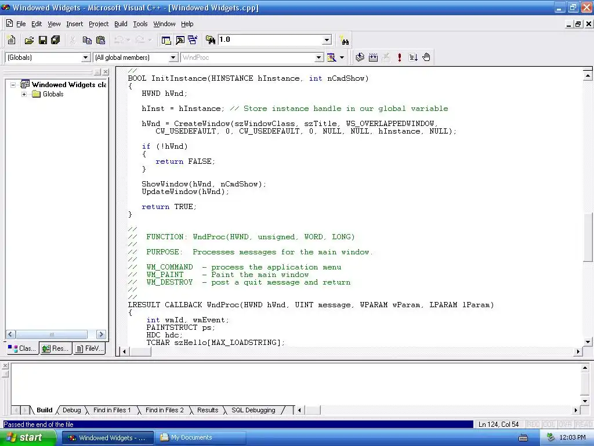Collapse the Windowed Widgets classes tree node

[x=13, y=85]
